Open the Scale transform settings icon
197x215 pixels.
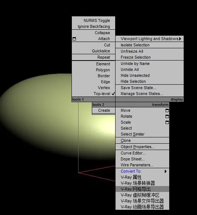pyautogui.click(x=167, y=122)
